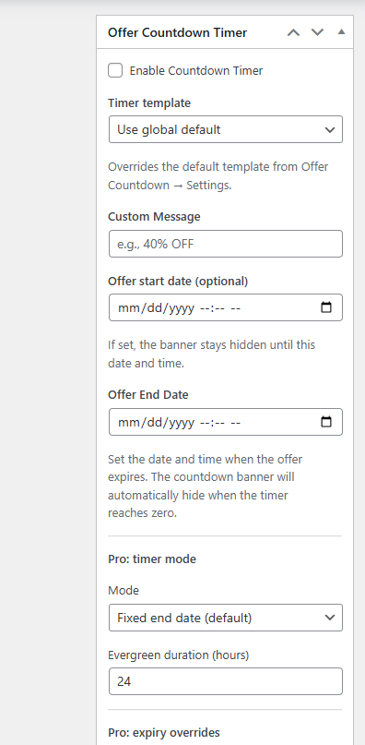Collapse the Offer Countdown Timer panel
Screen dimensions: 365x745
(341, 31)
